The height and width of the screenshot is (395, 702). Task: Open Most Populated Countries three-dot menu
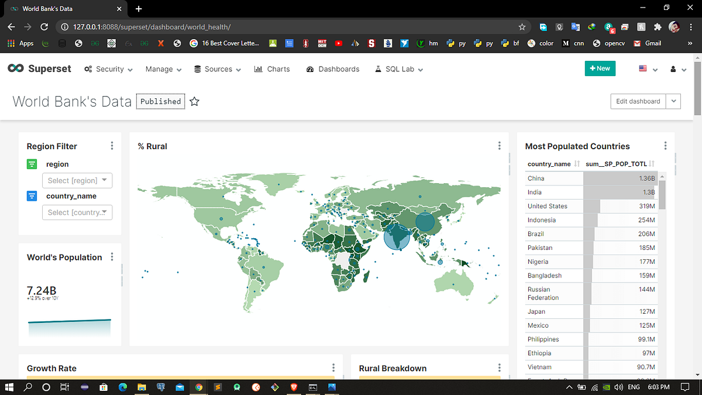(665, 146)
